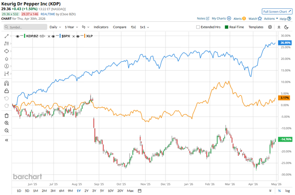Open the calendar date range picker
This screenshot has height=195, width=295.
point(140,191)
